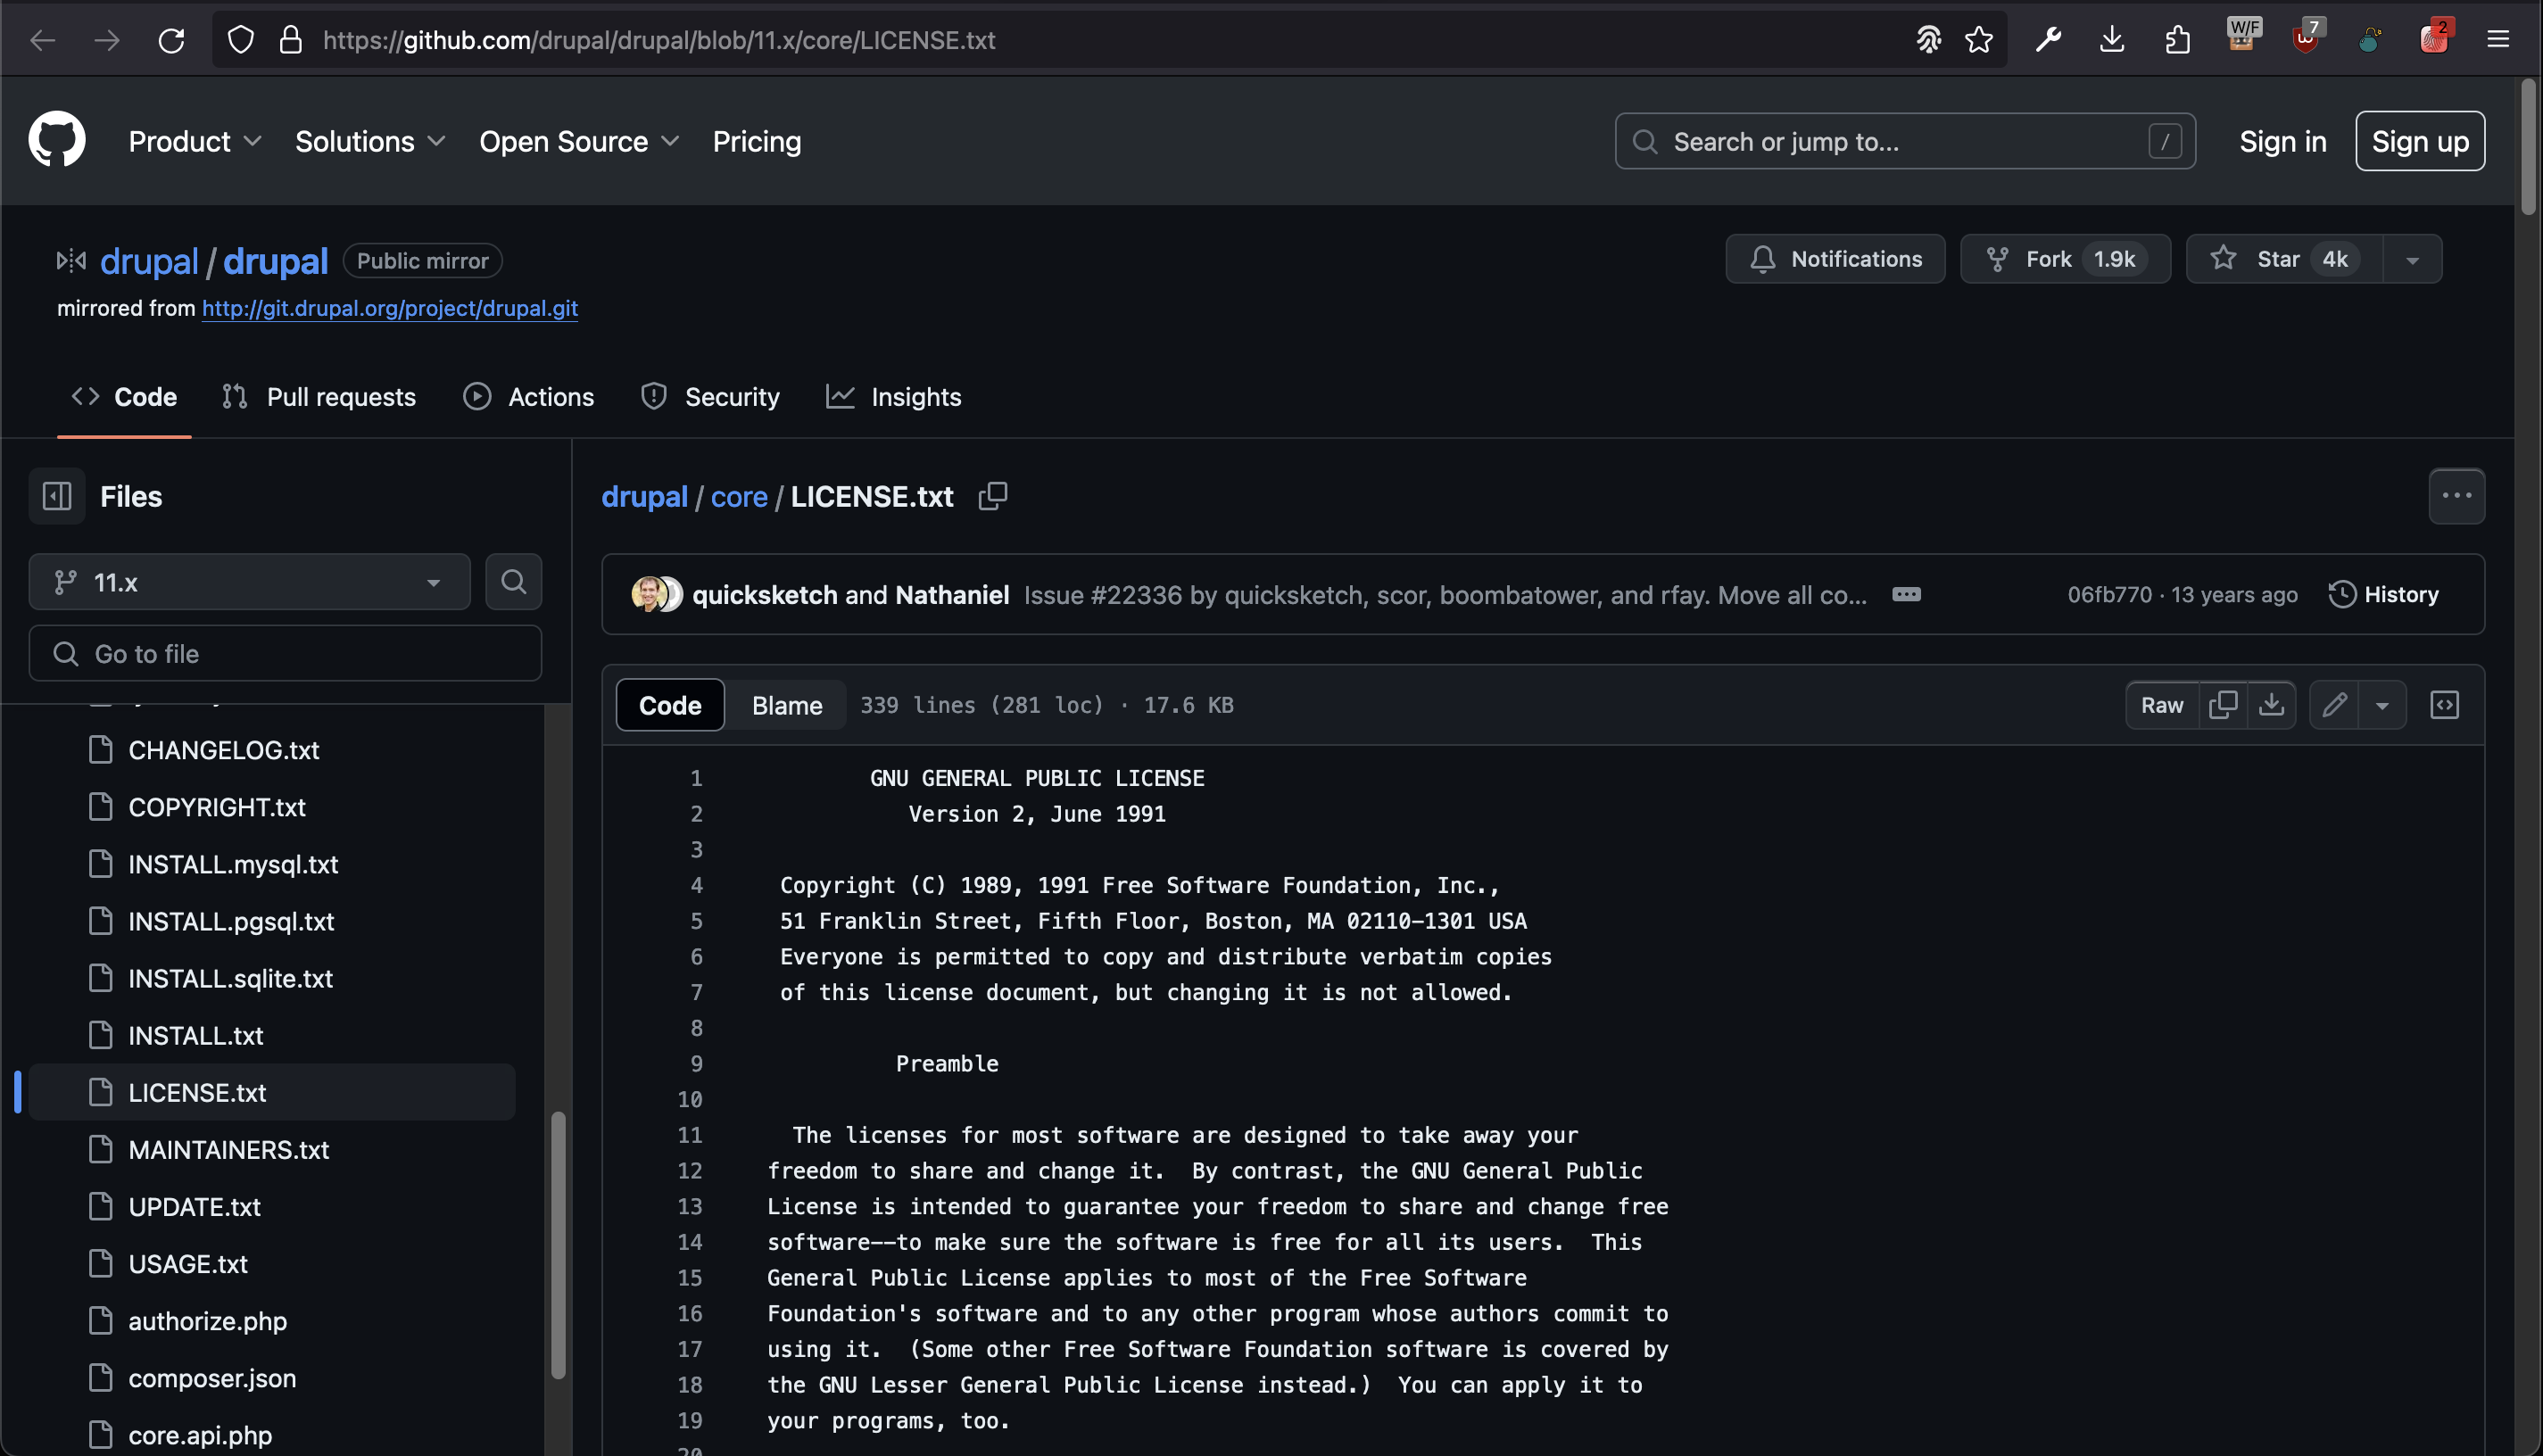Viewport: 2543px width, 1456px height.
Task: Open the Pull requests tab
Action: tap(319, 397)
